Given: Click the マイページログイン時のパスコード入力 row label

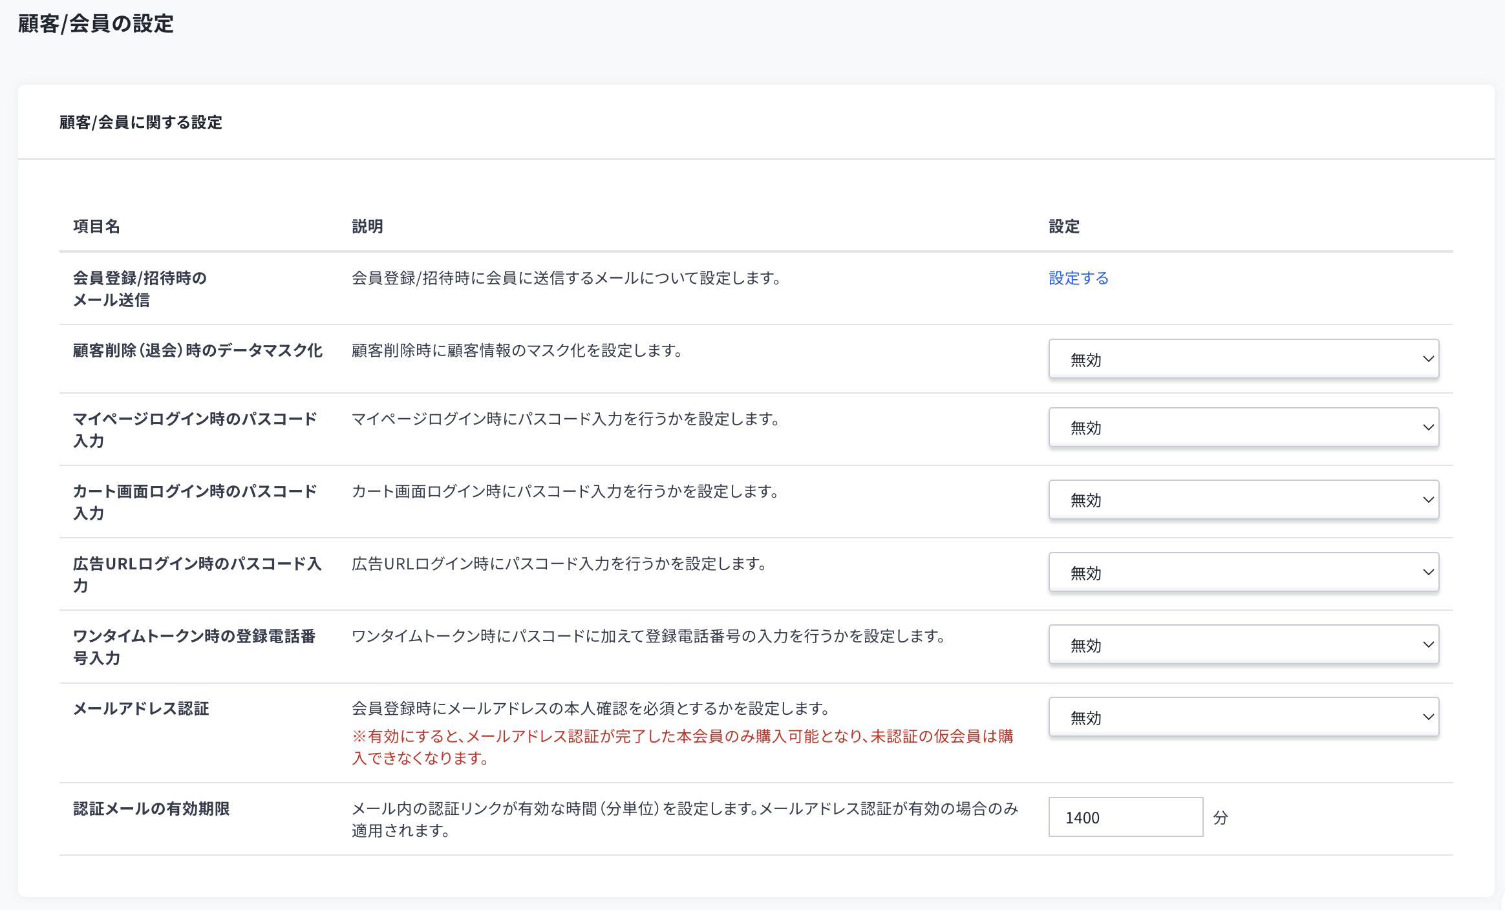Looking at the screenshot, I should coord(195,430).
